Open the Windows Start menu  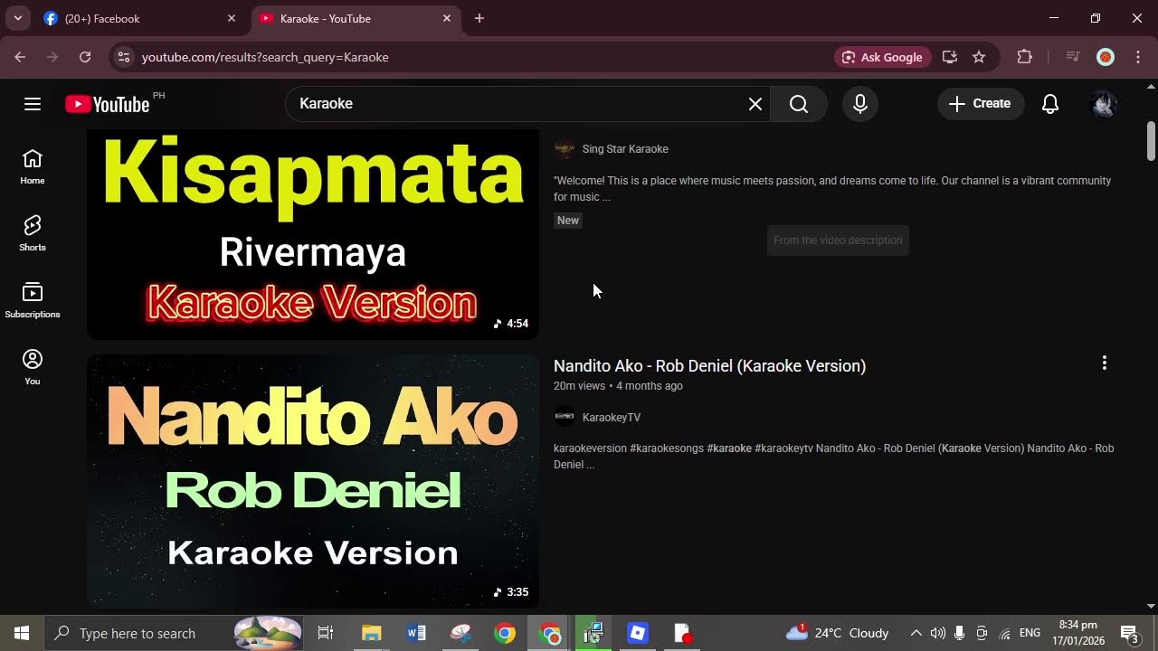click(x=22, y=633)
